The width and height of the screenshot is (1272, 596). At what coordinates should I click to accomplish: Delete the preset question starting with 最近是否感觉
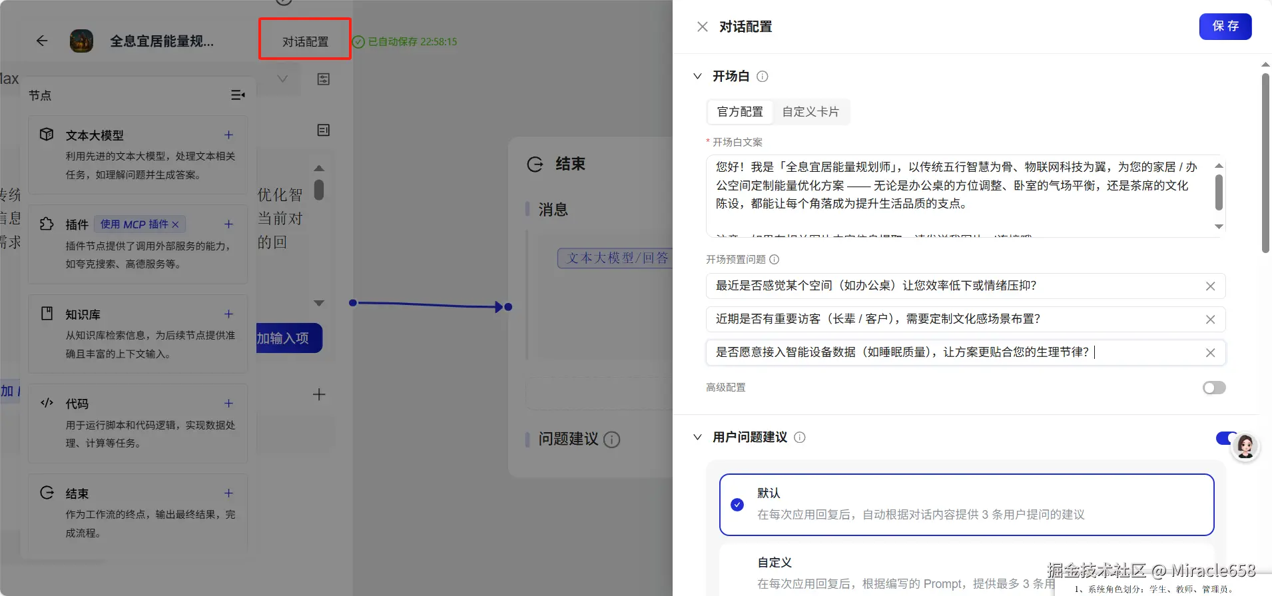[1210, 286]
